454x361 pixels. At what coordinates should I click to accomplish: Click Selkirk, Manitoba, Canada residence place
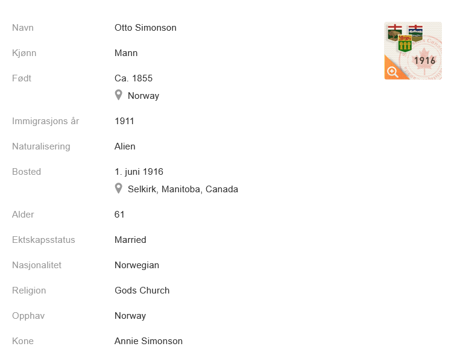point(183,189)
